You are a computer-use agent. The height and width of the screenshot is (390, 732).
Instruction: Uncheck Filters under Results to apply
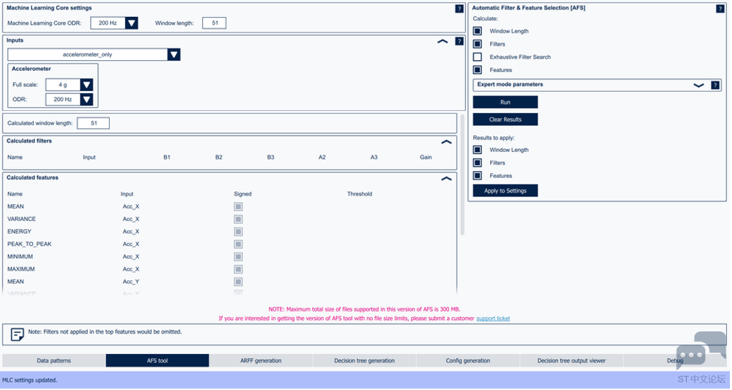(477, 163)
